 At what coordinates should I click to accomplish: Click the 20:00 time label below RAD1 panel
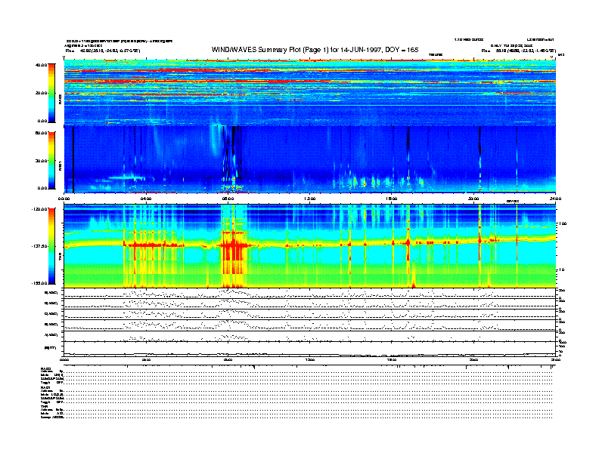[473, 199]
